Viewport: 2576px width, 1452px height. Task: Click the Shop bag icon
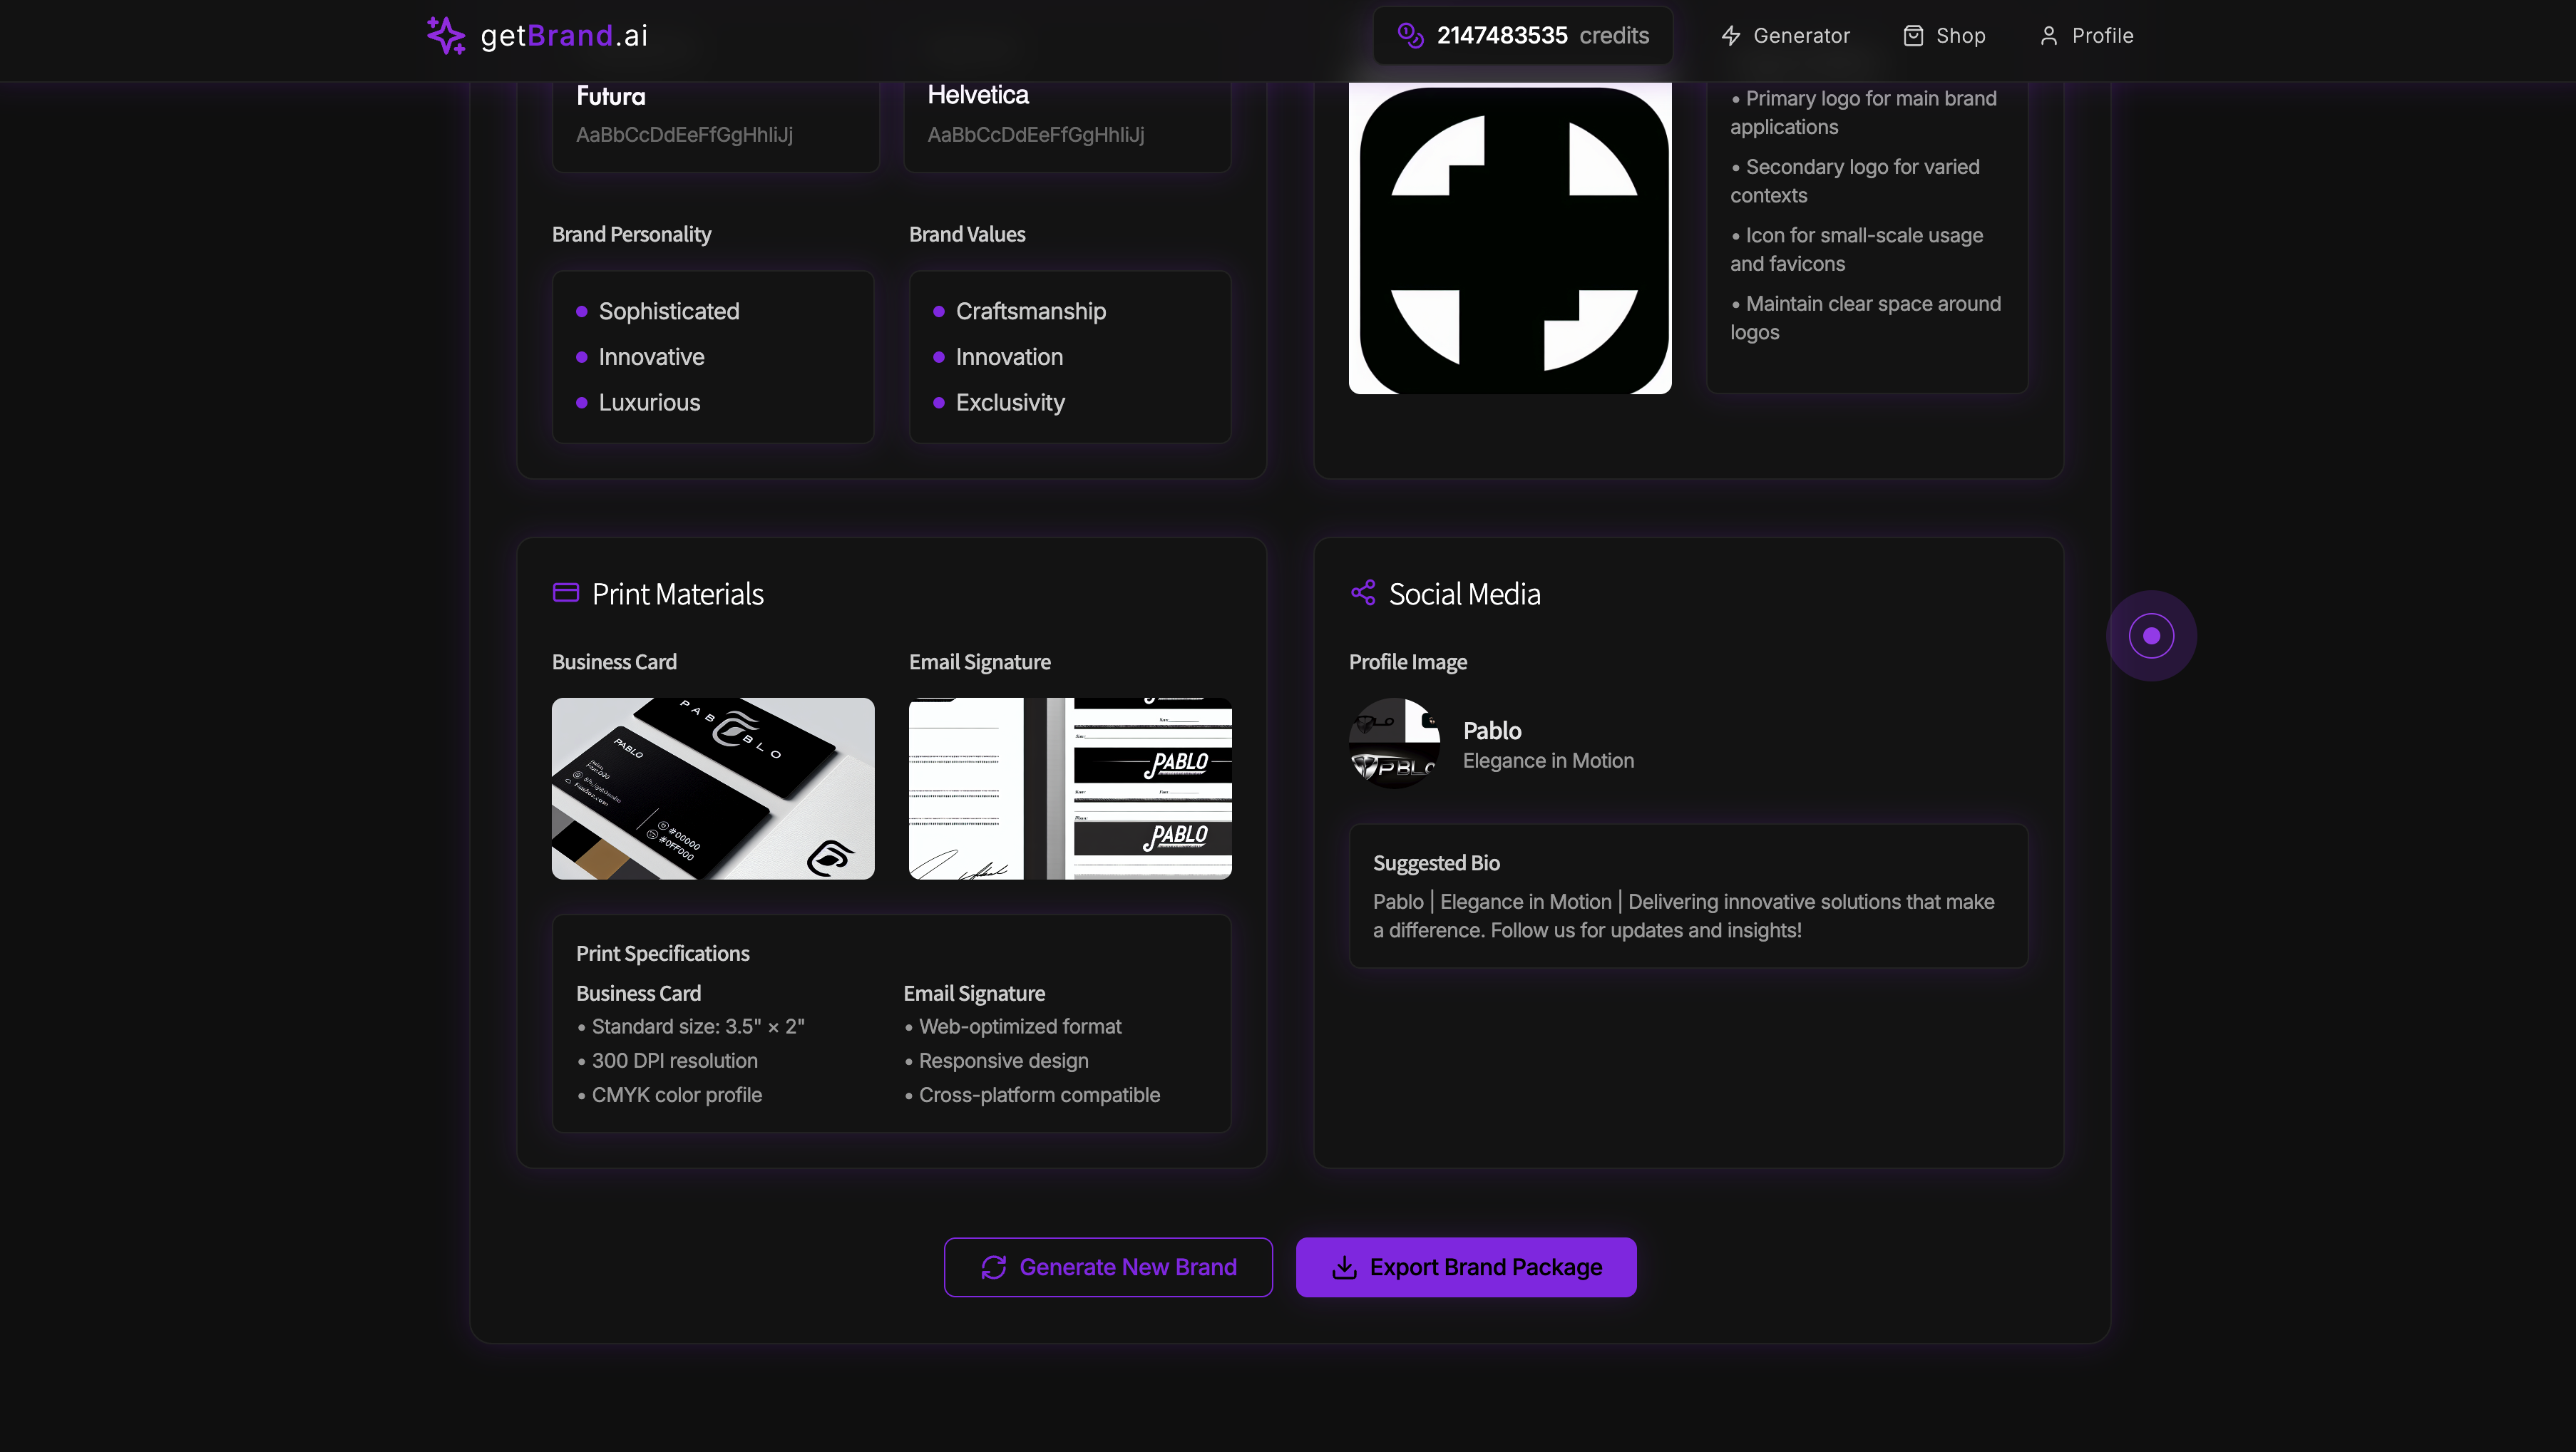1913,36
